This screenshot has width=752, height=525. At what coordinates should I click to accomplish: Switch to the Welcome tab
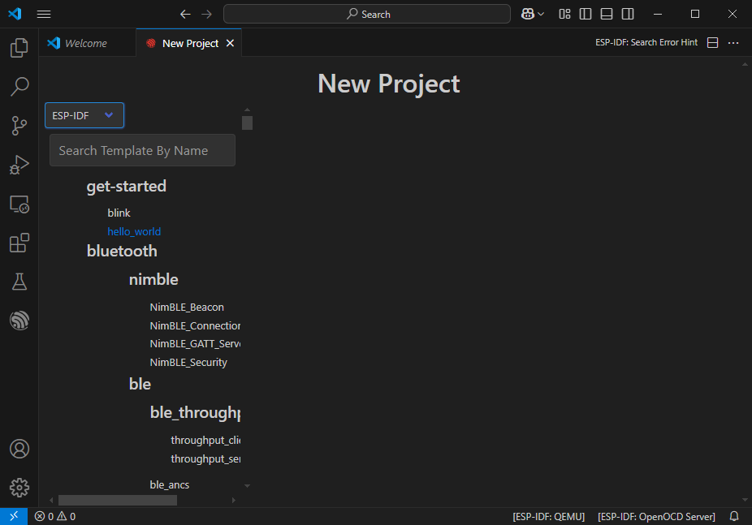pos(86,43)
